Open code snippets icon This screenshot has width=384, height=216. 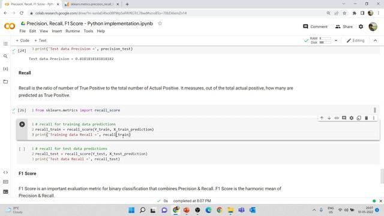pyautogui.click(x=5, y=172)
